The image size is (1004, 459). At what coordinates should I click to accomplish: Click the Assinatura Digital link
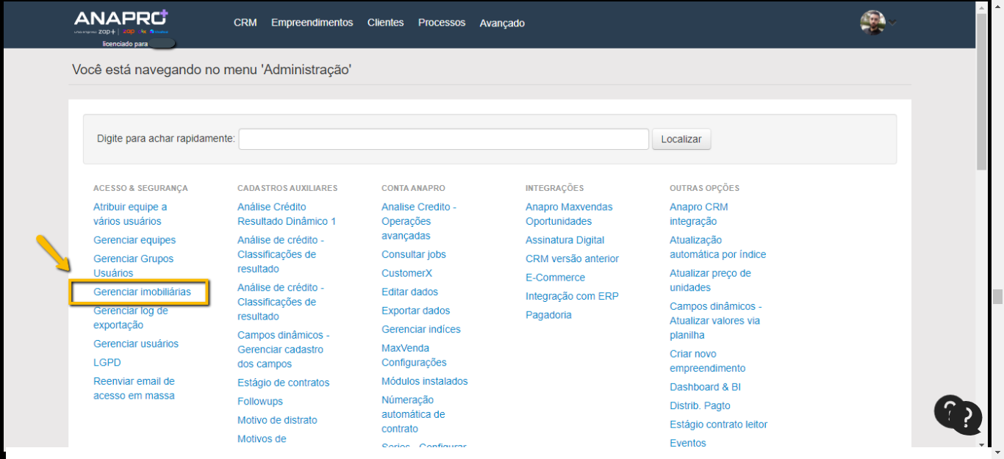click(564, 240)
